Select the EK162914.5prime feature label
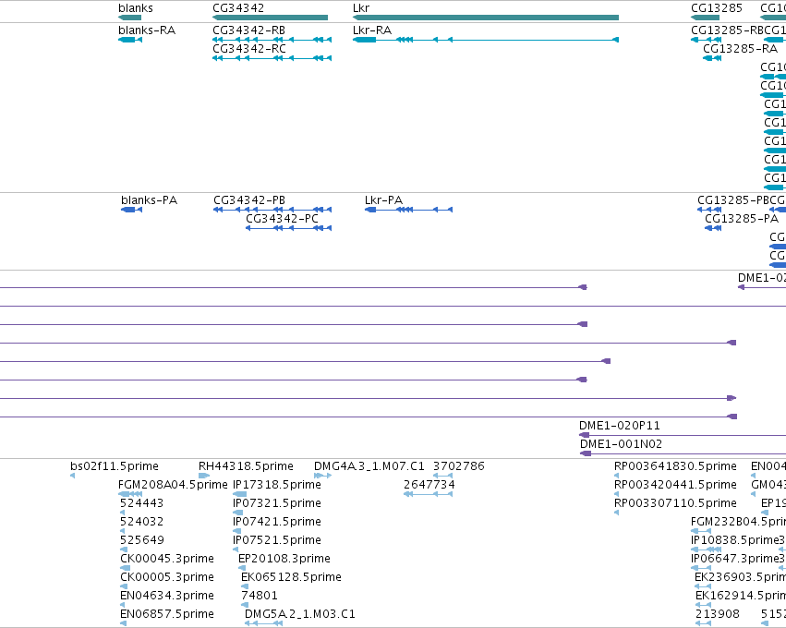786x628 pixels. (741, 596)
